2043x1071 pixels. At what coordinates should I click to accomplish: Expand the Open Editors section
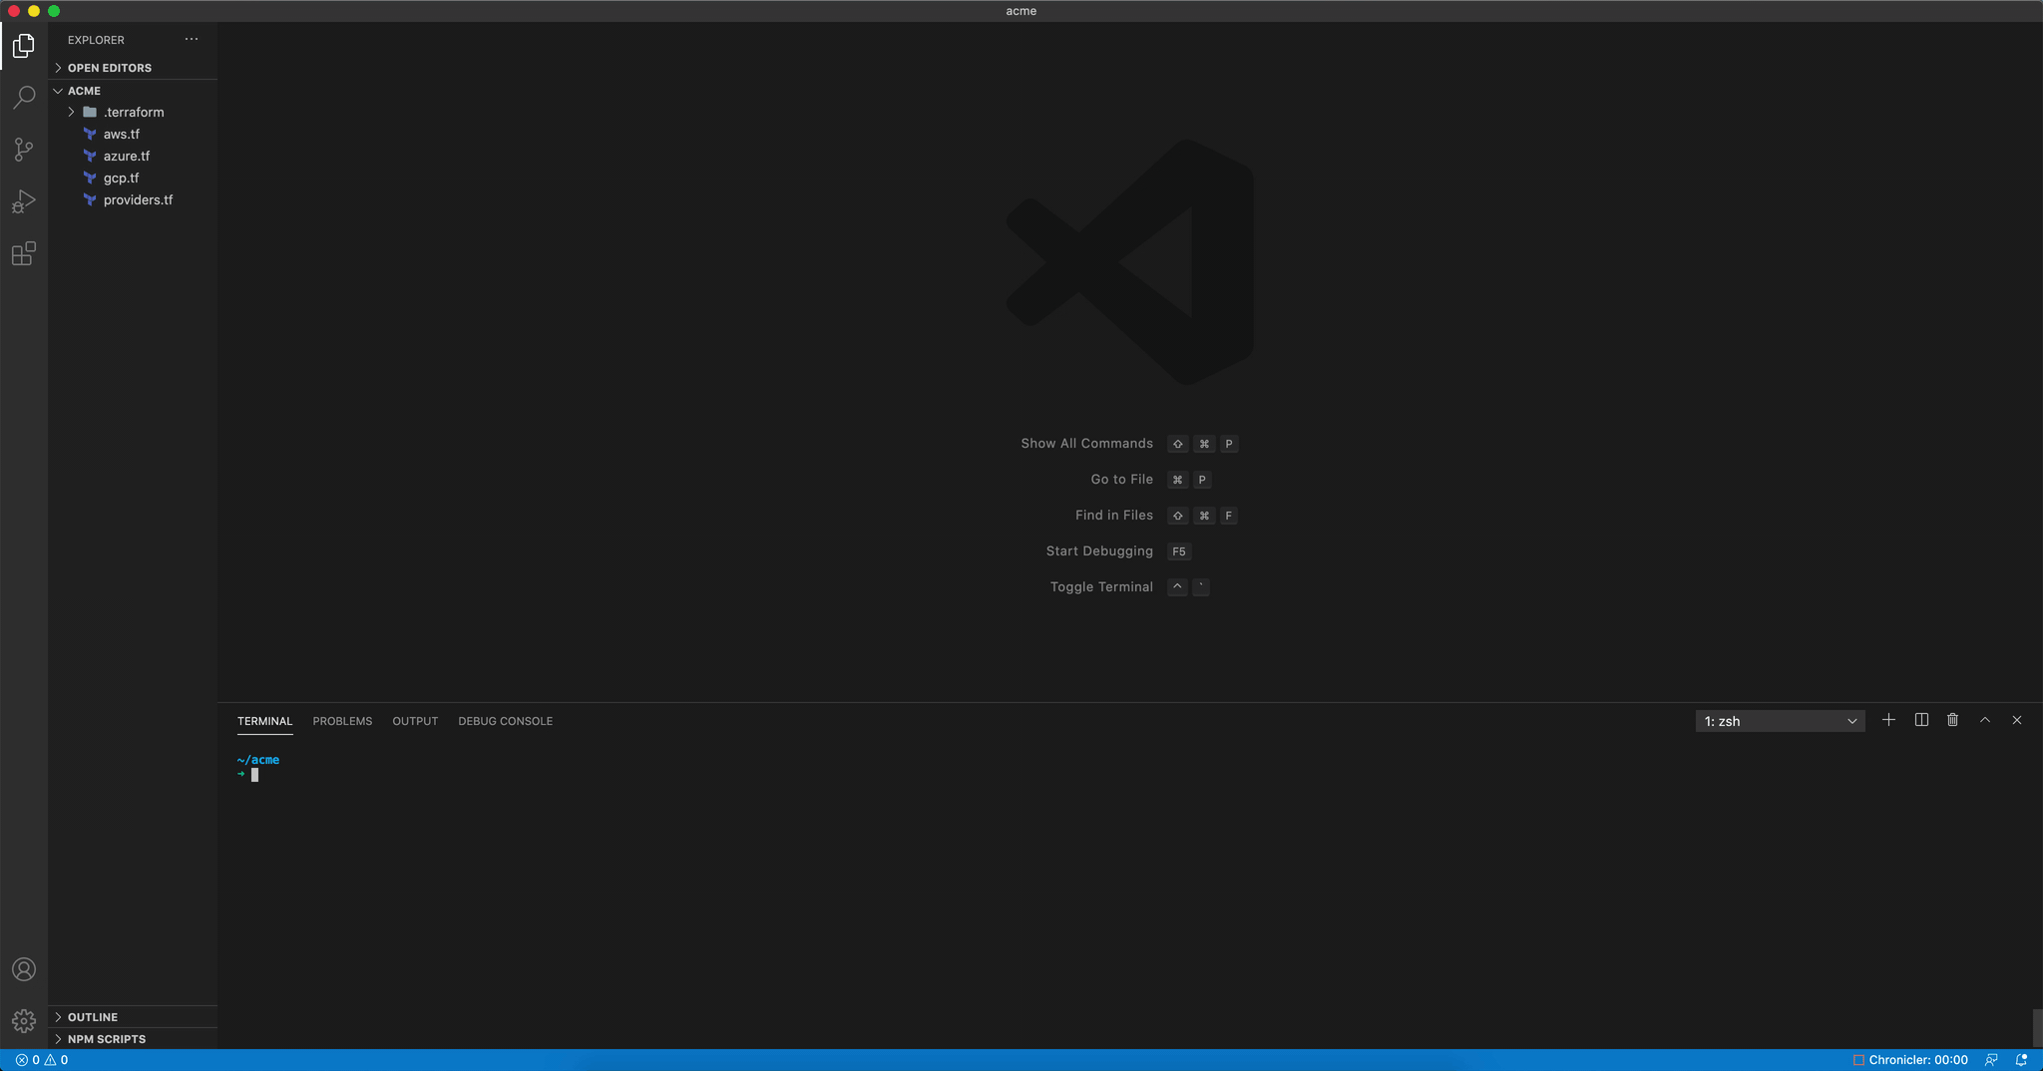tap(133, 68)
